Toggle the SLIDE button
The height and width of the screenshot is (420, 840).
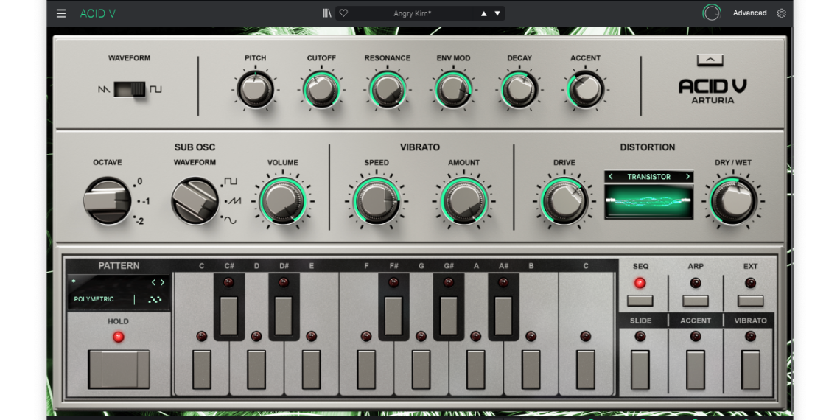click(640, 370)
